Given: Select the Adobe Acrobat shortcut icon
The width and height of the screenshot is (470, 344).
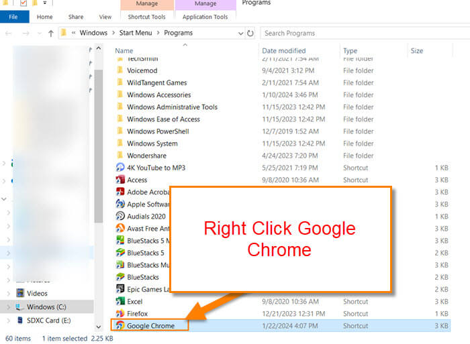Looking at the screenshot, I should click(x=120, y=192).
